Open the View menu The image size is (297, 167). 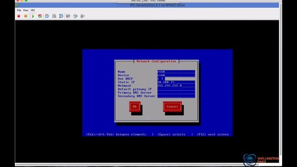[26, 10]
